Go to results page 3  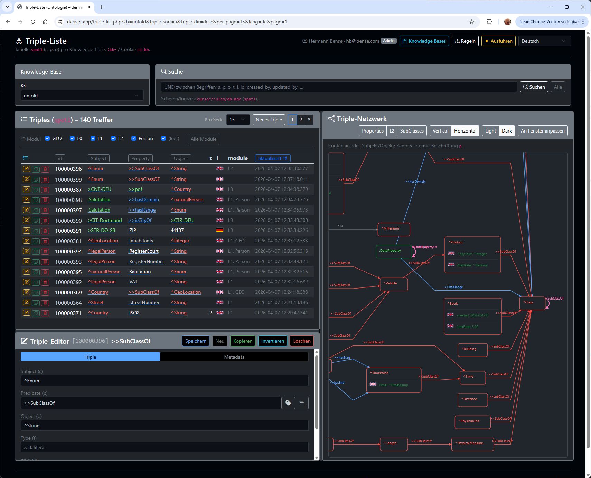tap(309, 120)
